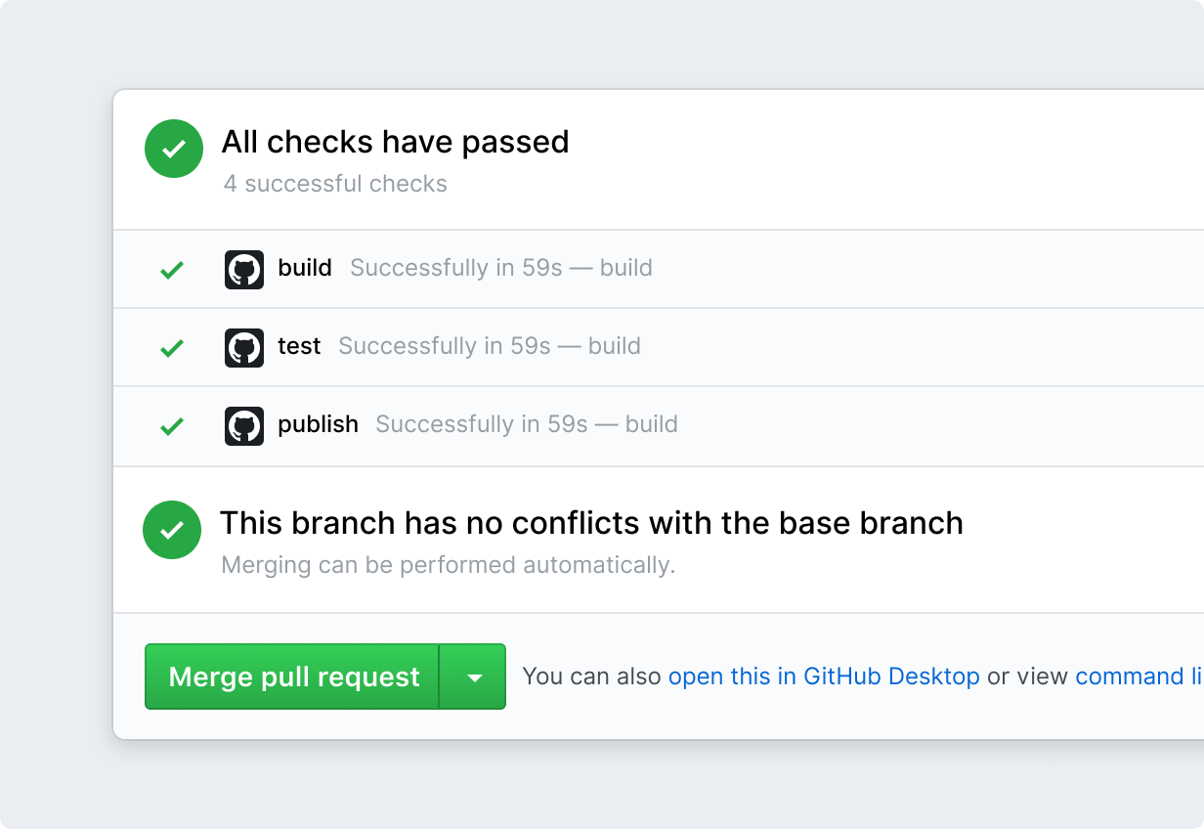Click the green check circle beside All checks have passed

(x=173, y=149)
